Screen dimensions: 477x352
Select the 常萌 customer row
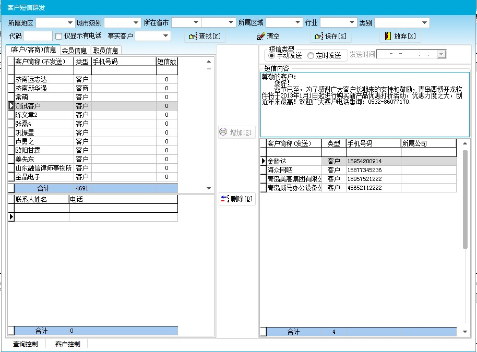(93, 97)
